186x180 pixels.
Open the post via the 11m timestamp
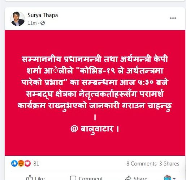pyautogui.click(x=32, y=23)
